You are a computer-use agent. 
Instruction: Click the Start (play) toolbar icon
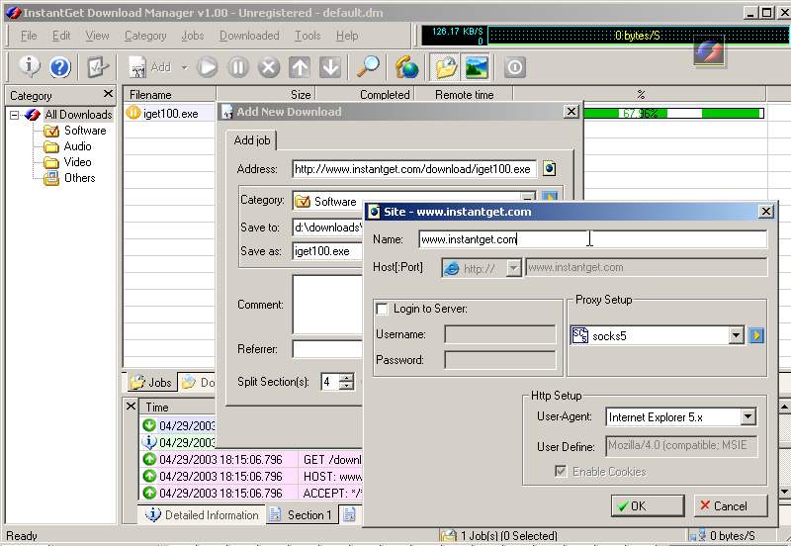click(207, 67)
